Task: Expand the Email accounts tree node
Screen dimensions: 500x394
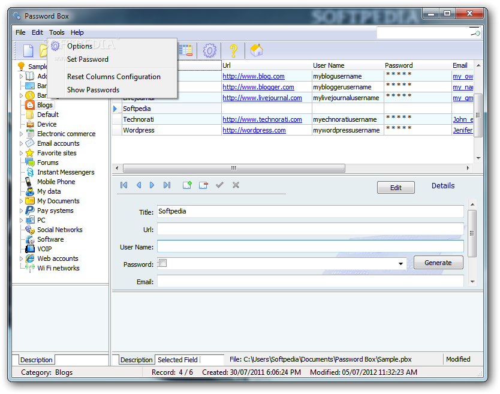Action: tap(21, 143)
